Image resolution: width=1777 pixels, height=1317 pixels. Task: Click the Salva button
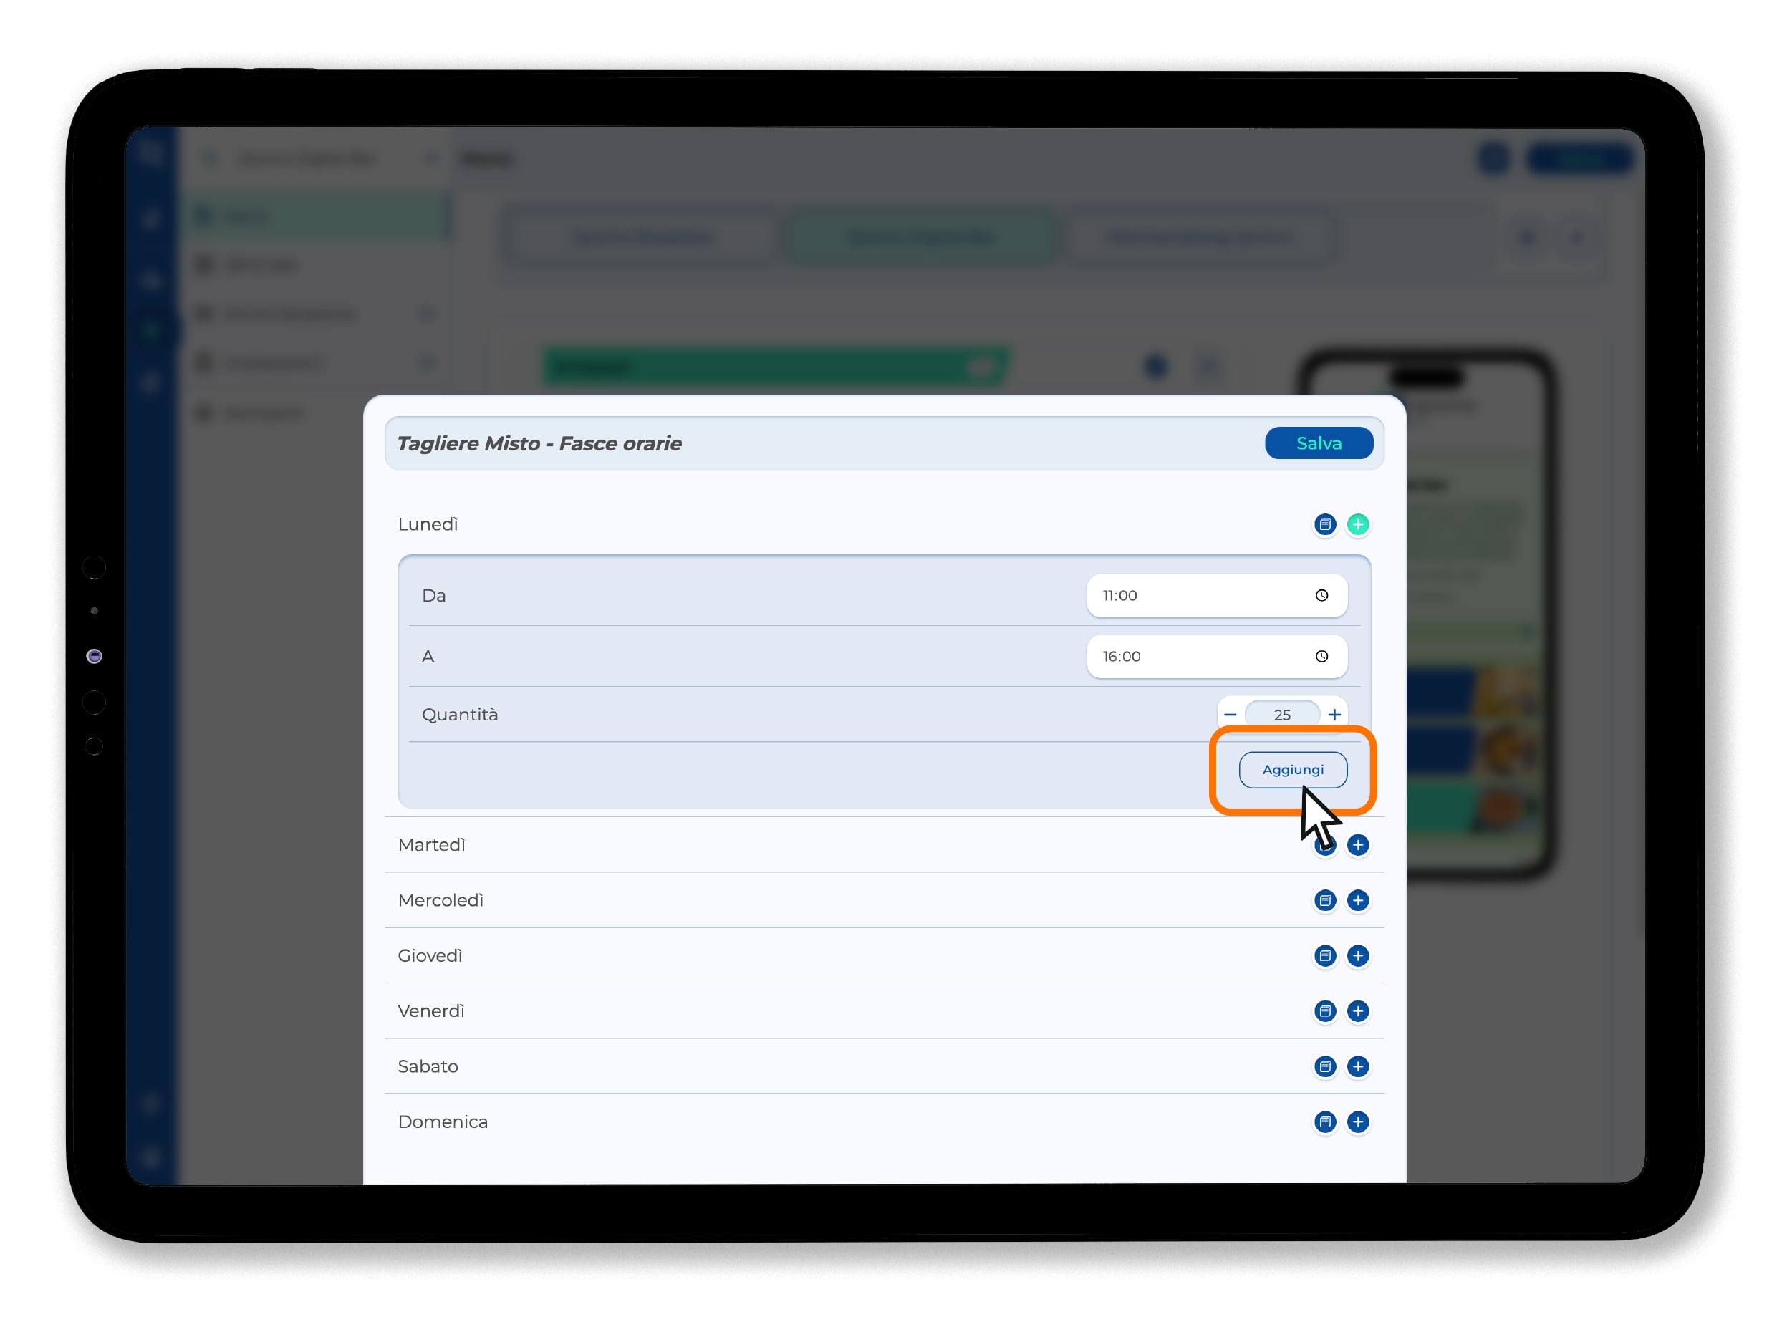(1318, 443)
